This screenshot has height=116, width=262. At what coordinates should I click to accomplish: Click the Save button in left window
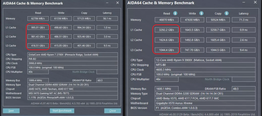click(11, 111)
